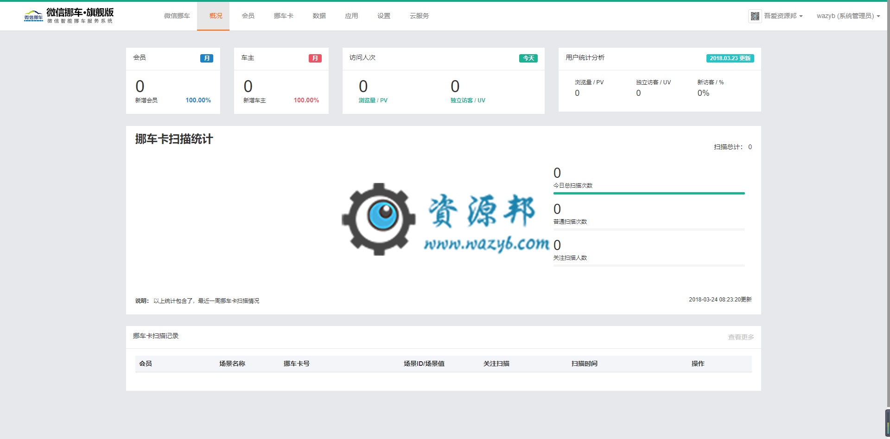The width and height of the screenshot is (890, 439).
Task: Click the 扫描时间 column header
Action: (585, 364)
